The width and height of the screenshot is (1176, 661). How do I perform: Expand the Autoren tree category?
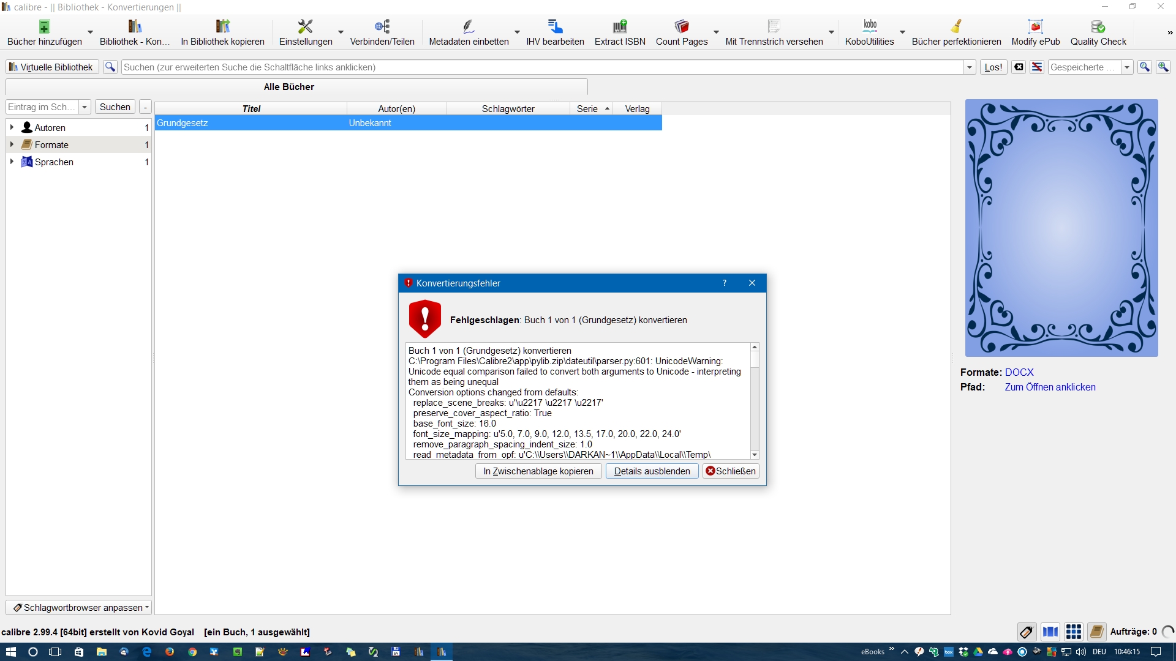(12, 127)
